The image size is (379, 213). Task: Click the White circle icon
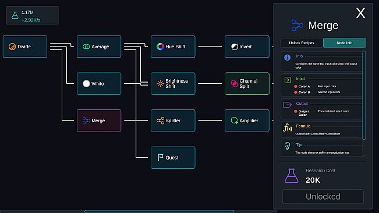86,84
